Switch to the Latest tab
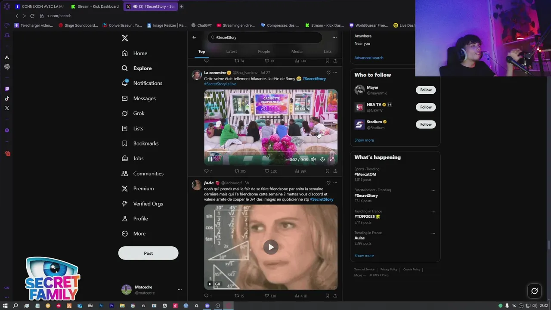The image size is (551, 310). click(x=232, y=52)
